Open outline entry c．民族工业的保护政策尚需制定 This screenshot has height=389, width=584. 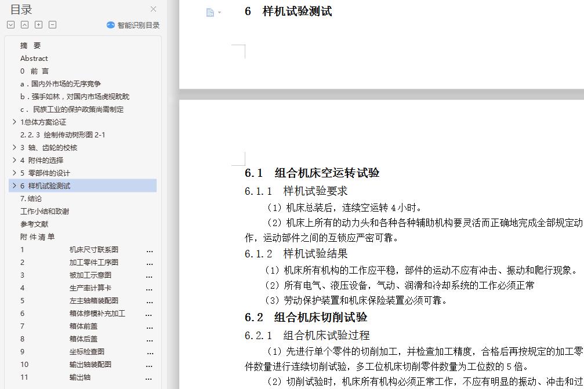click(x=72, y=110)
